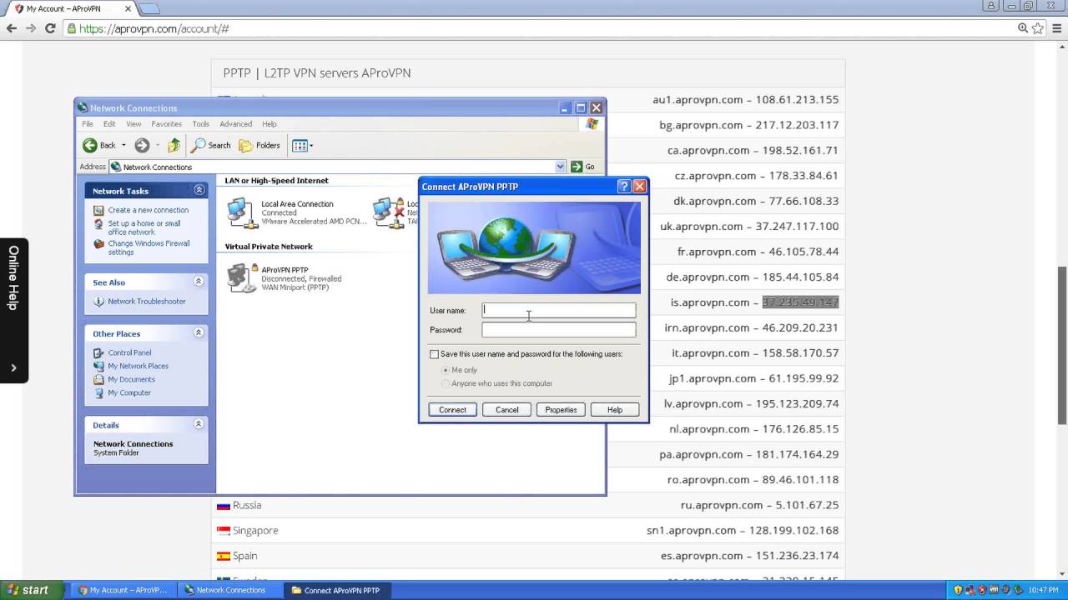The image size is (1068, 600).
Task: Open Change Windows Firewall settings
Action: coord(149,247)
